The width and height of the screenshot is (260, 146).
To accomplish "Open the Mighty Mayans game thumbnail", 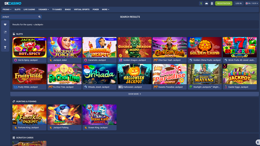I will coord(205,74).
